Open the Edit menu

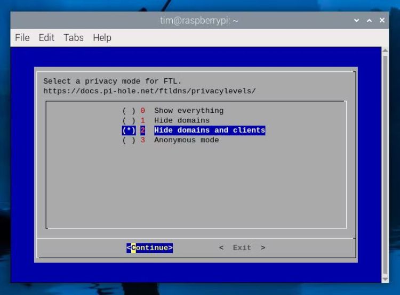(x=46, y=37)
